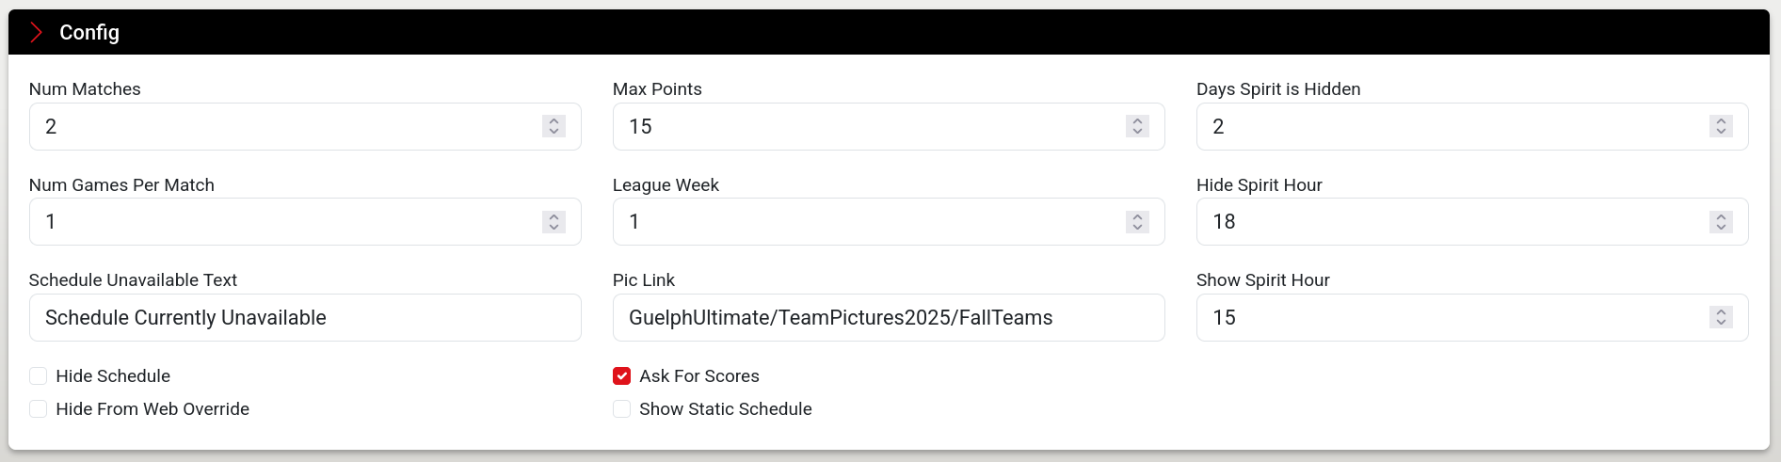The height and width of the screenshot is (462, 1781).
Task: Check Hide From Web Override box
Action: pos(38,409)
